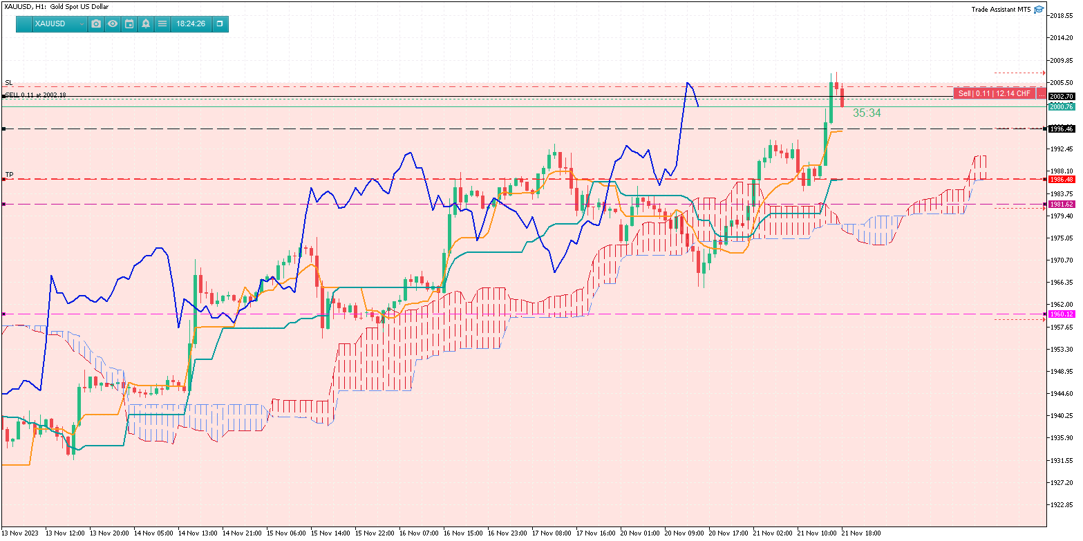Click the blank grip at the panel's left end
This screenshot has width=1083, height=541.
[x=23, y=23]
